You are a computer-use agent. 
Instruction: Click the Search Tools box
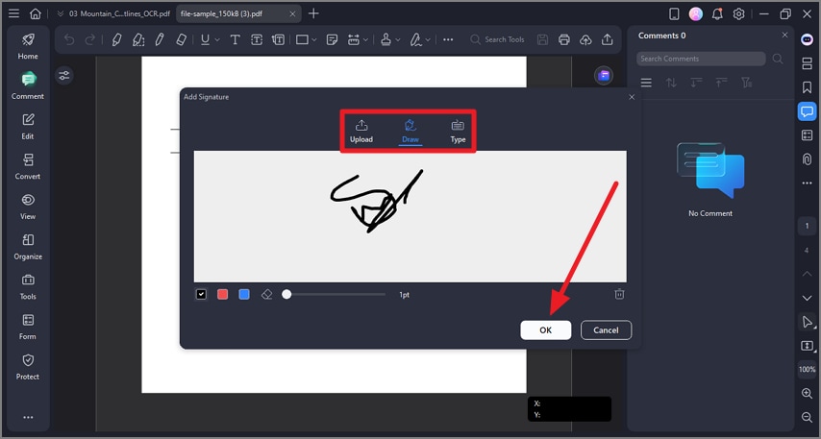pyautogui.click(x=497, y=39)
